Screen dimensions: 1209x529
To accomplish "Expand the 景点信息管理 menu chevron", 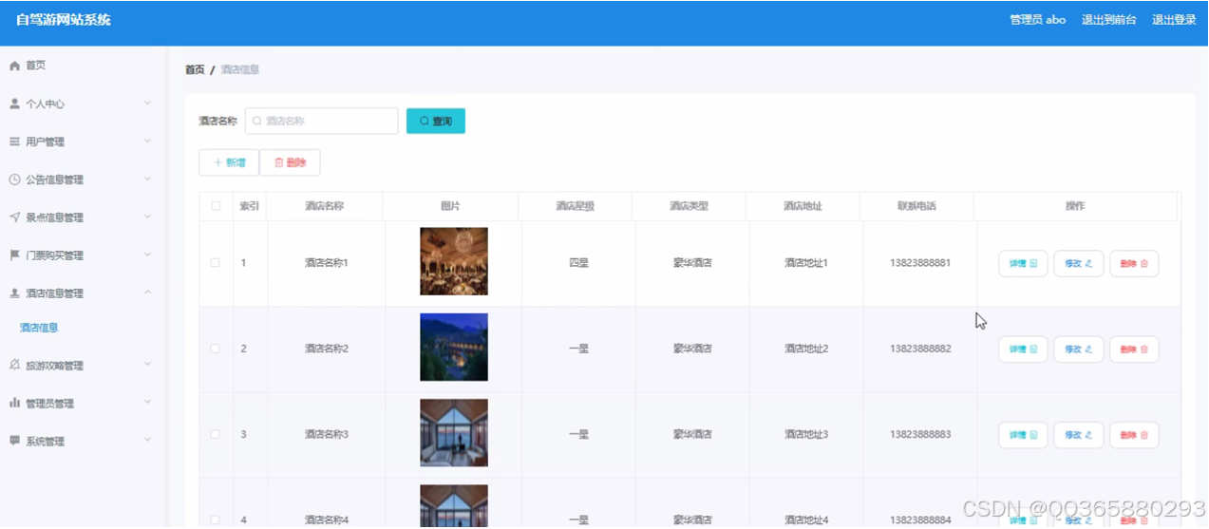I will coord(147,217).
